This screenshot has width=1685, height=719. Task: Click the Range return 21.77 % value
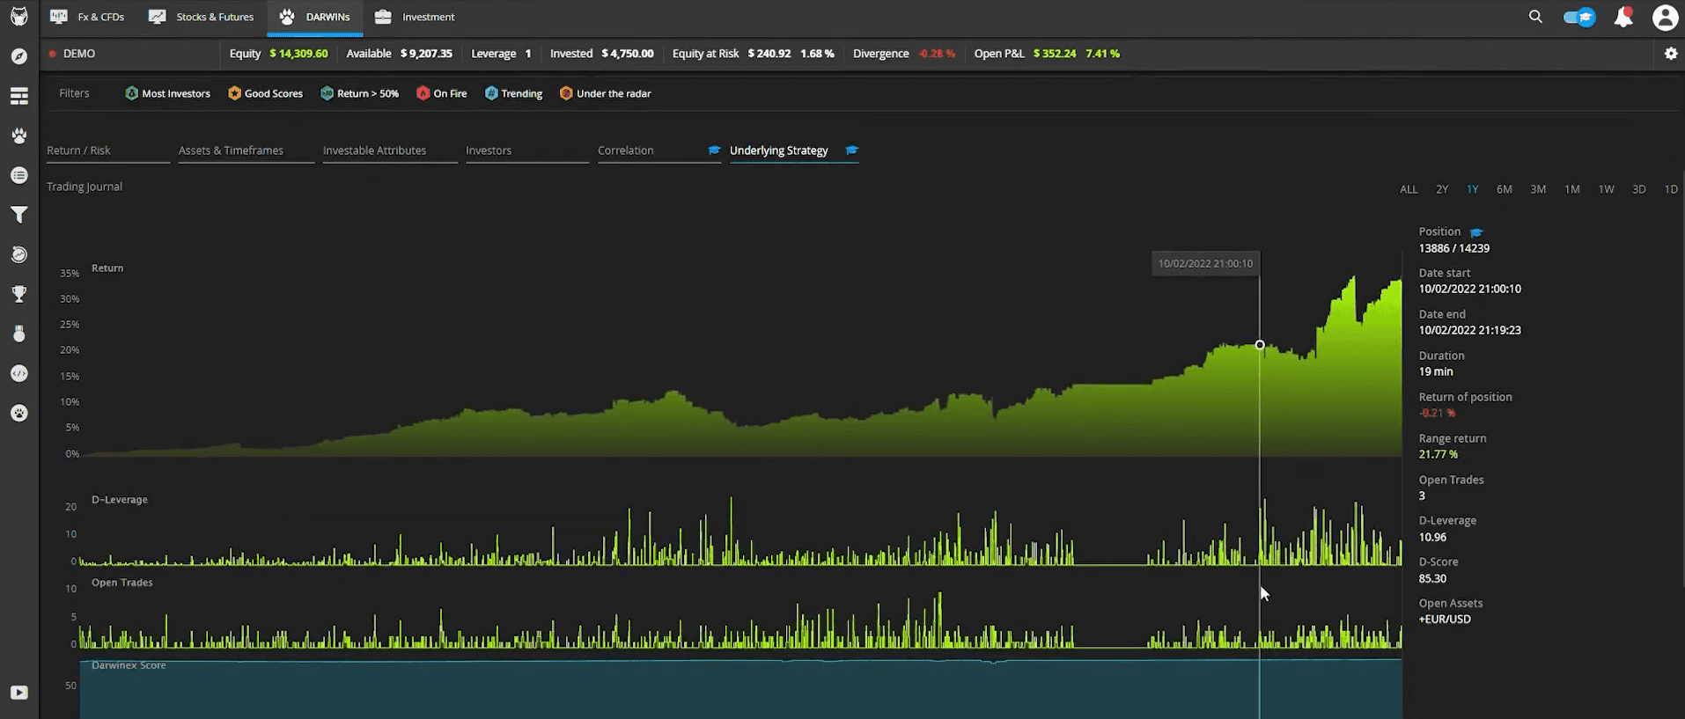(x=1439, y=455)
